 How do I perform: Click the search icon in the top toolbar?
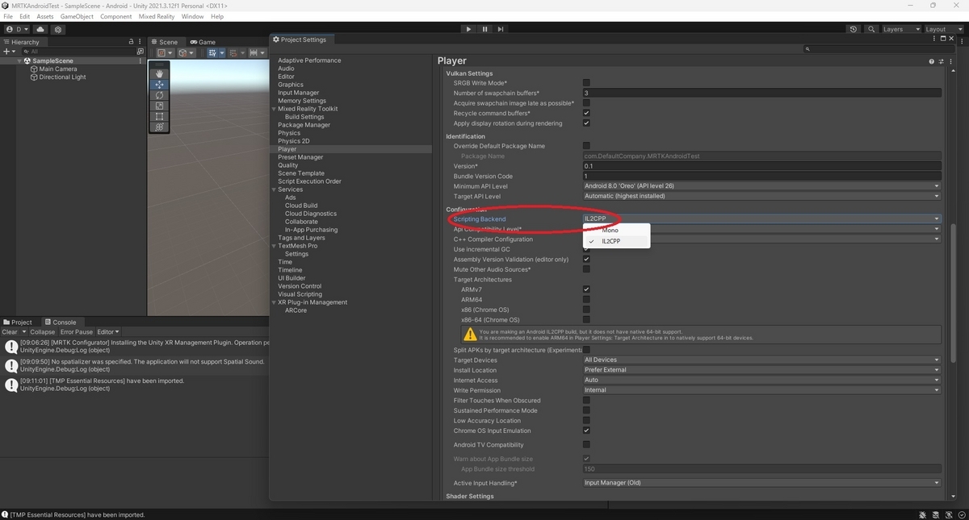870,29
